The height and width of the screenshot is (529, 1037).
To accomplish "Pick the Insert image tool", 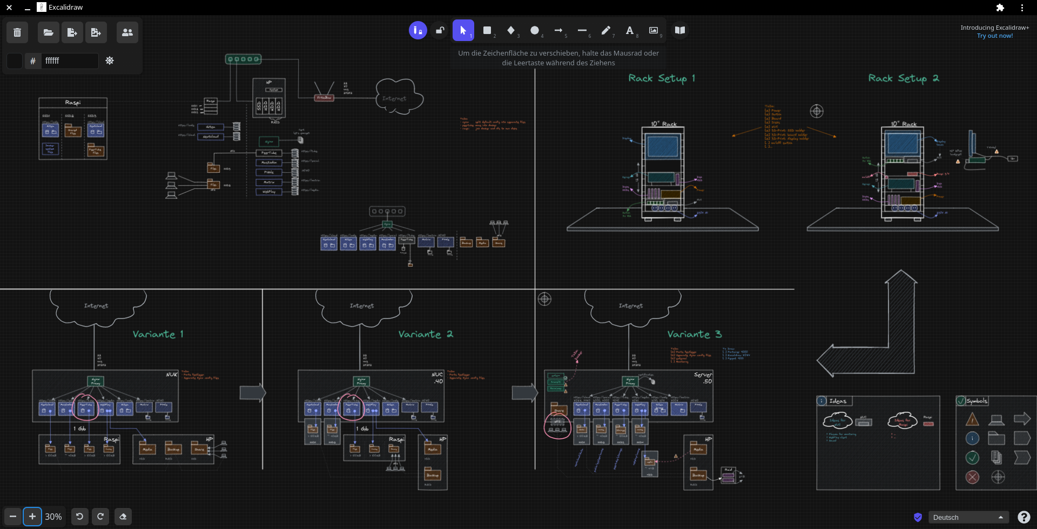I will pyautogui.click(x=654, y=30).
